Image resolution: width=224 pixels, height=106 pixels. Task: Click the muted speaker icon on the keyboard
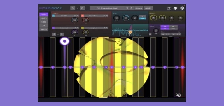(178, 95)
